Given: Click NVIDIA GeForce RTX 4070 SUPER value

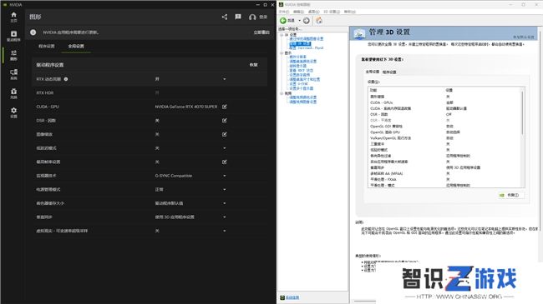Looking at the screenshot, I should click(186, 107).
